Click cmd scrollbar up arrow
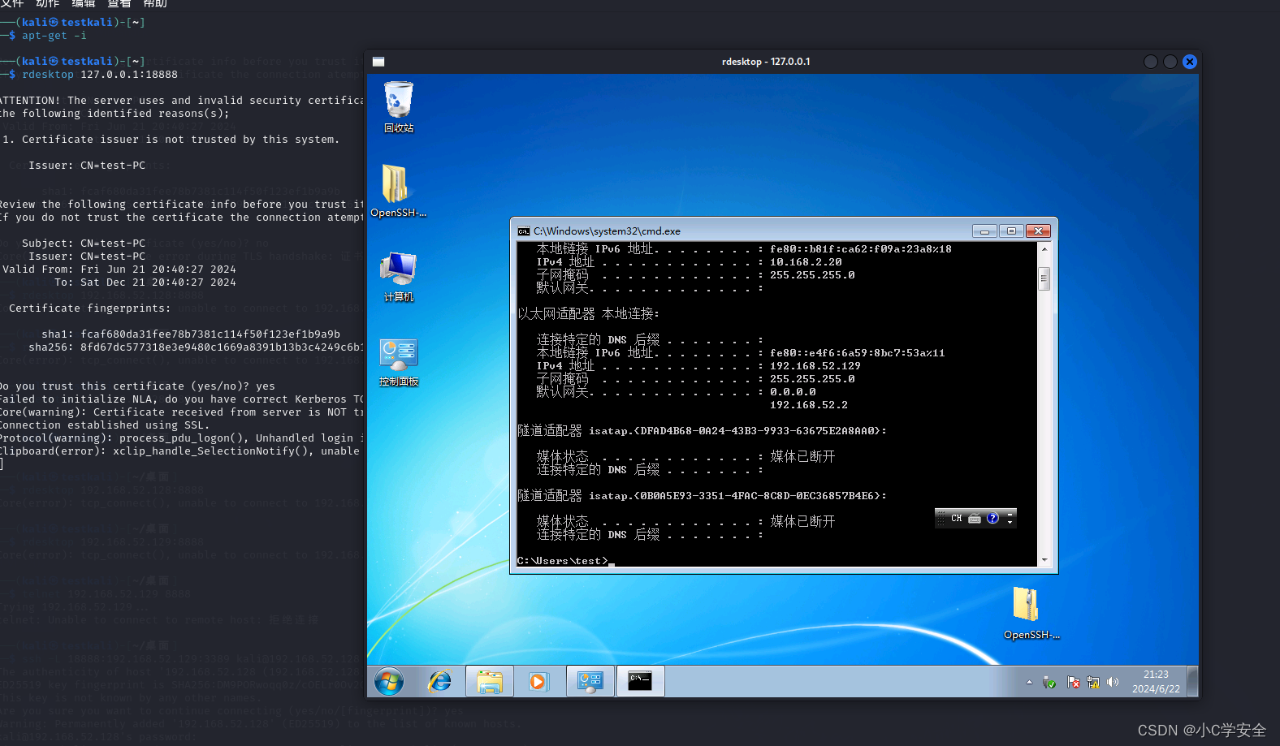 coord(1044,249)
